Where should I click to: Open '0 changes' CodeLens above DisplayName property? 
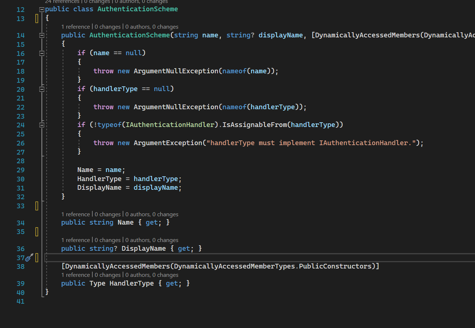[x=108, y=240]
